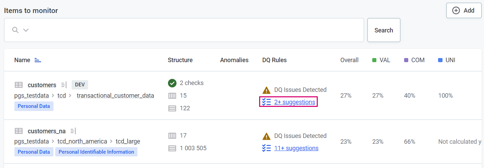Click the customers_na DQ warning triangle
Screen dimensions: 484x168
tap(266, 136)
